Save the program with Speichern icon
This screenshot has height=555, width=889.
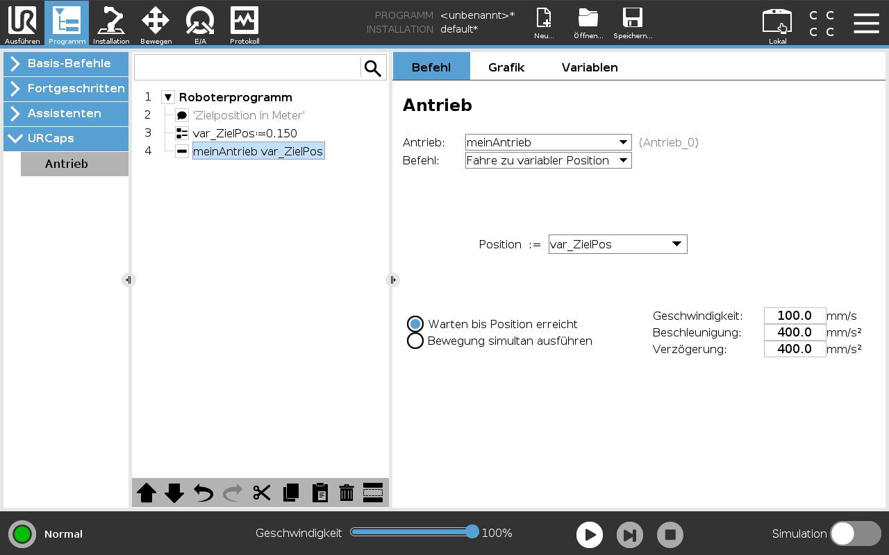point(632,24)
